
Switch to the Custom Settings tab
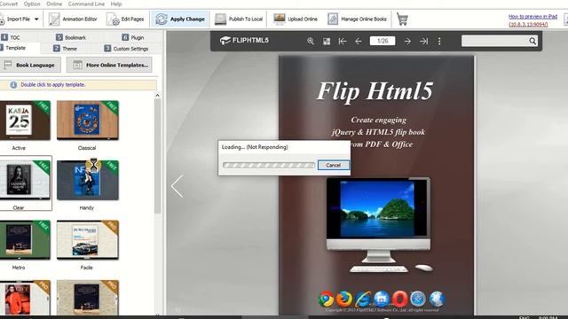pyautogui.click(x=126, y=48)
